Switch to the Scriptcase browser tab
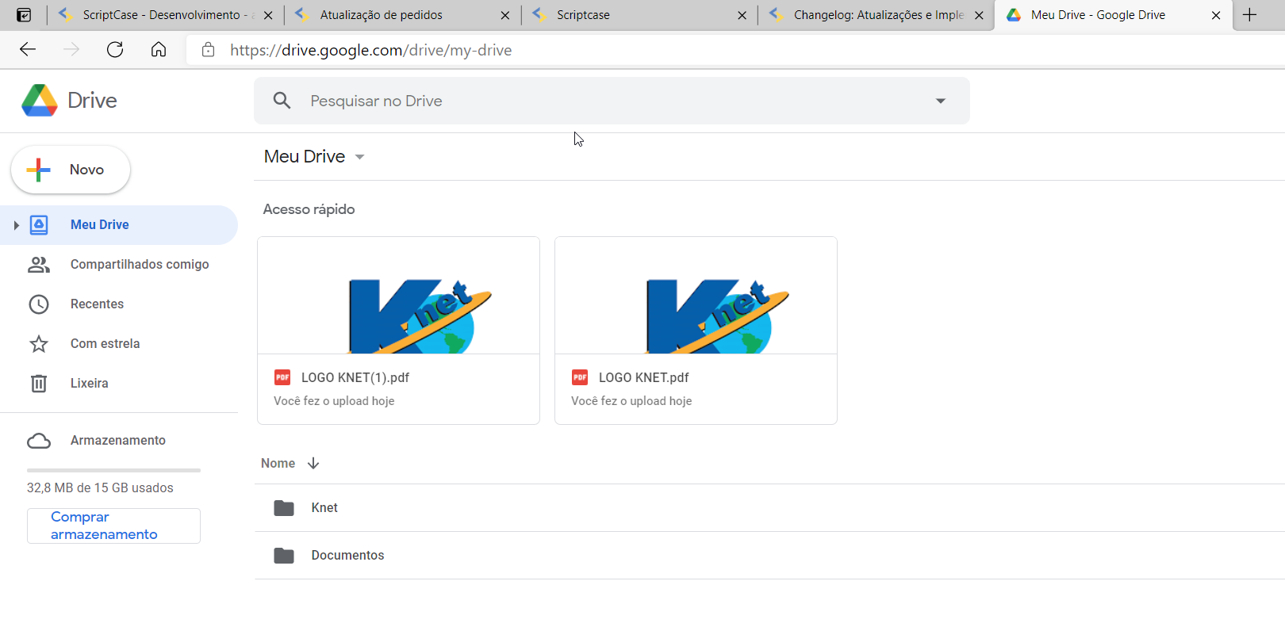The width and height of the screenshot is (1285, 627). point(639,15)
